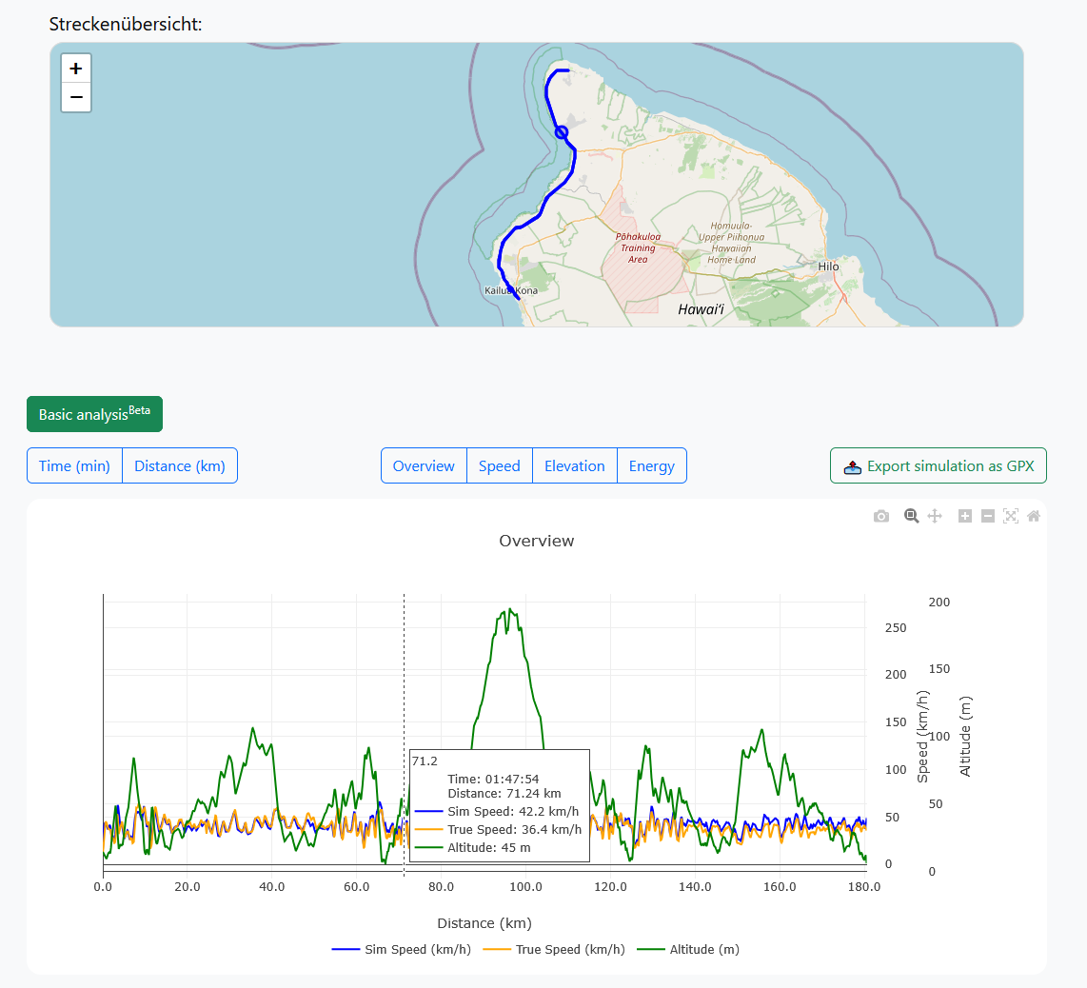This screenshot has width=1087, height=988.
Task: Zoom into the map with the plus control
Action: [75, 68]
